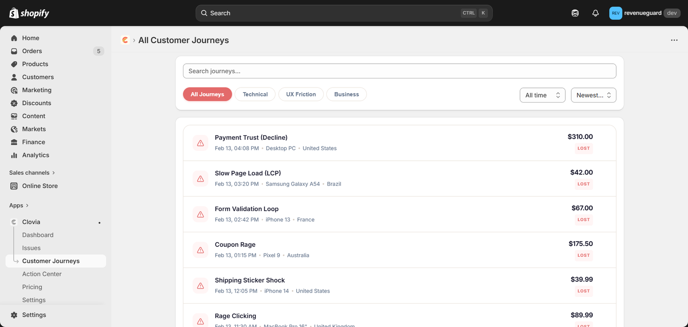Select the UX Friction filter tab

301,94
